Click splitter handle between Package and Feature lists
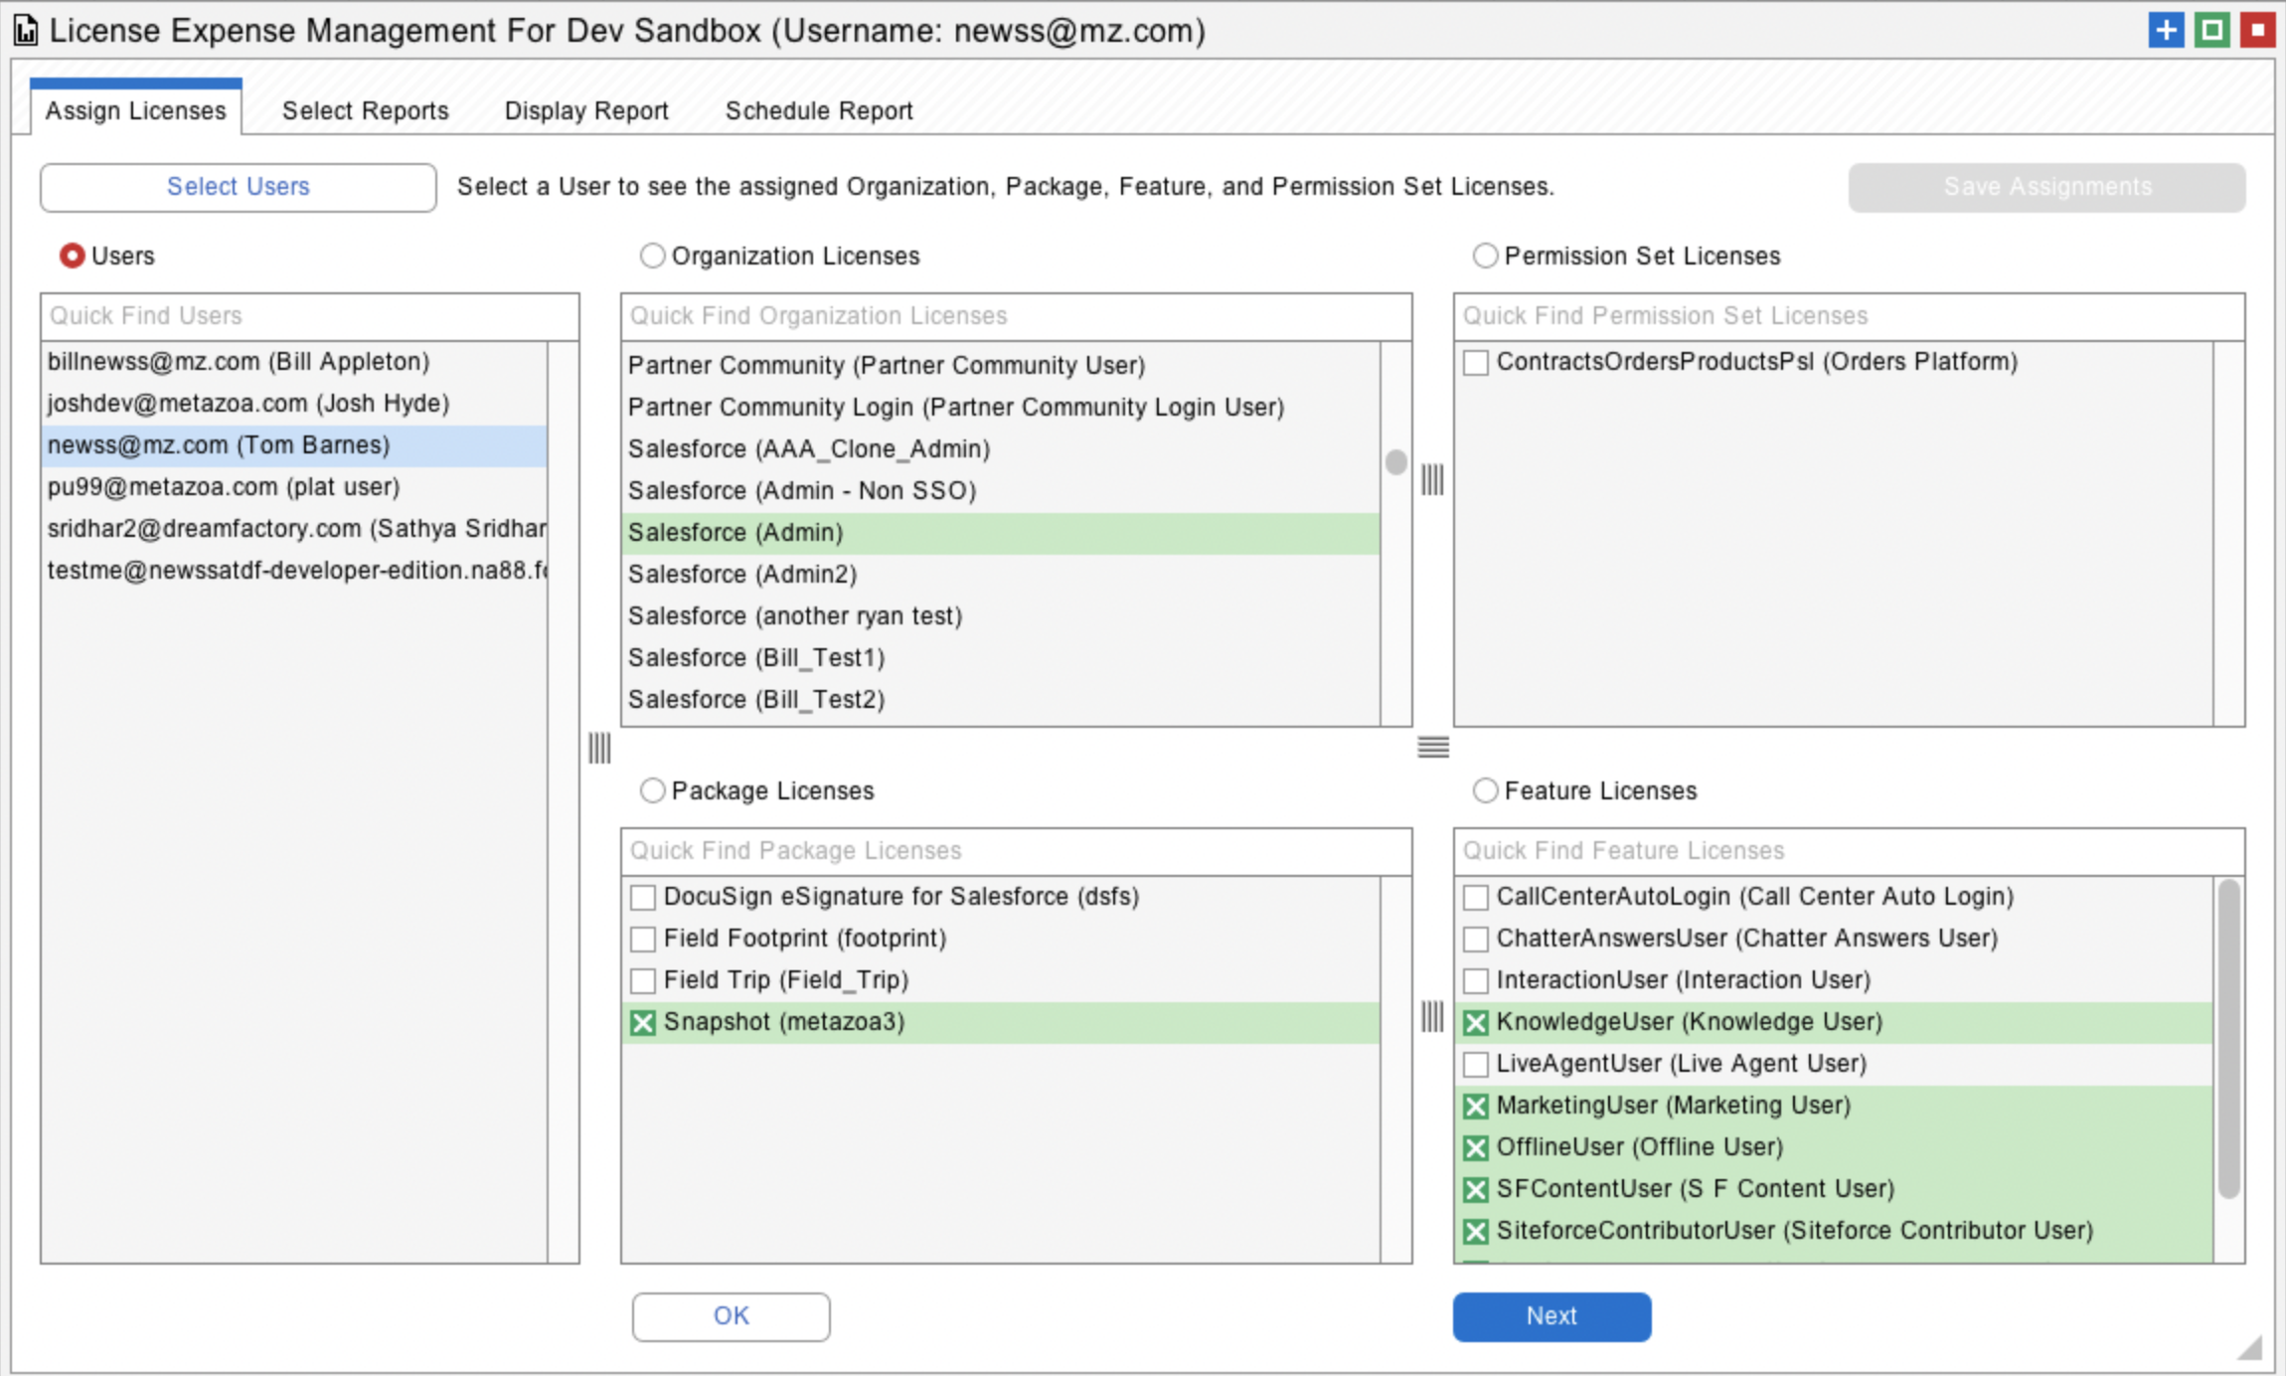Image resolution: width=2286 pixels, height=1376 pixels. (x=1432, y=1016)
